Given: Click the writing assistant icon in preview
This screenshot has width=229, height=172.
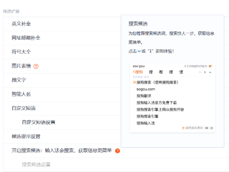Looking at the screenshot, I should tap(211, 66).
